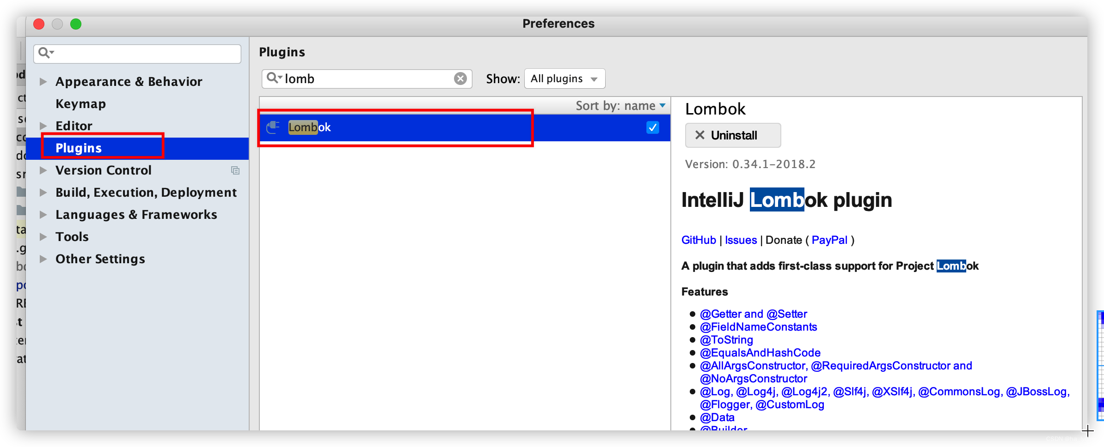This screenshot has height=447, width=1104.
Task: Open the Sort by name dropdown
Action: 620,106
